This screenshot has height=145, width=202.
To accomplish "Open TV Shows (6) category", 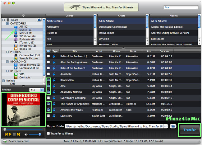I will click(x=27, y=36).
